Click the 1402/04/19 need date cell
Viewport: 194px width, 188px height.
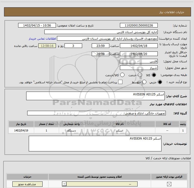click(x=21, y=130)
